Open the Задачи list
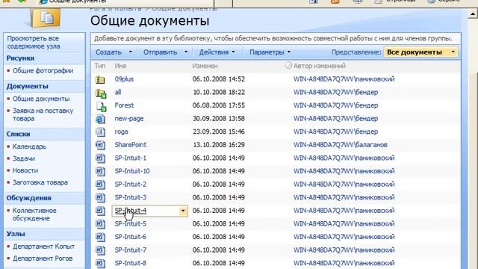Image resolution: width=478 pixels, height=269 pixels. point(23,158)
